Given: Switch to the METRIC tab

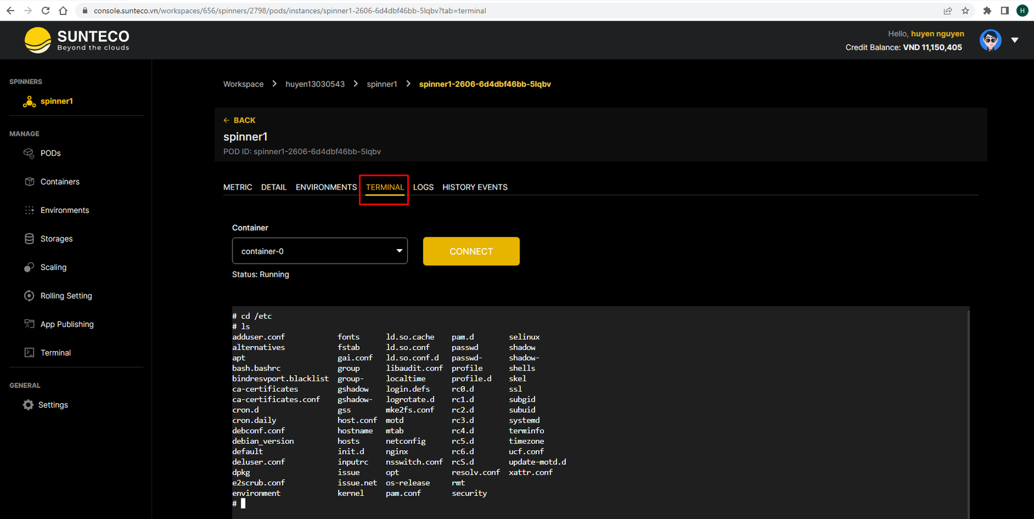Looking at the screenshot, I should (238, 187).
